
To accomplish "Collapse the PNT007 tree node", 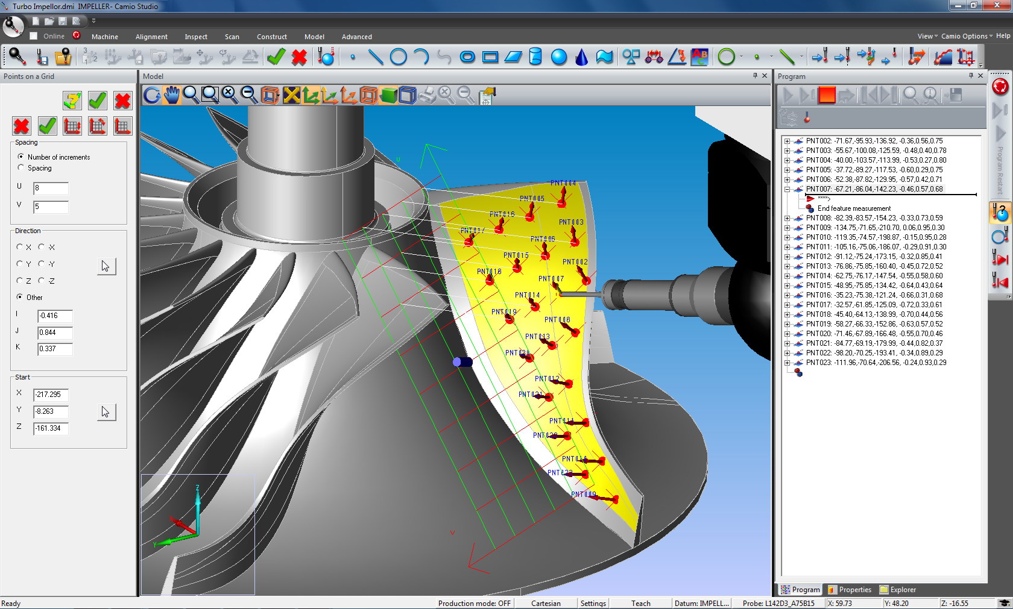I will tap(787, 189).
